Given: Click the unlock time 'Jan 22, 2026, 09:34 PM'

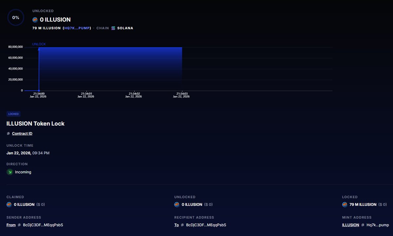Looking at the screenshot, I should pyautogui.click(x=28, y=153).
